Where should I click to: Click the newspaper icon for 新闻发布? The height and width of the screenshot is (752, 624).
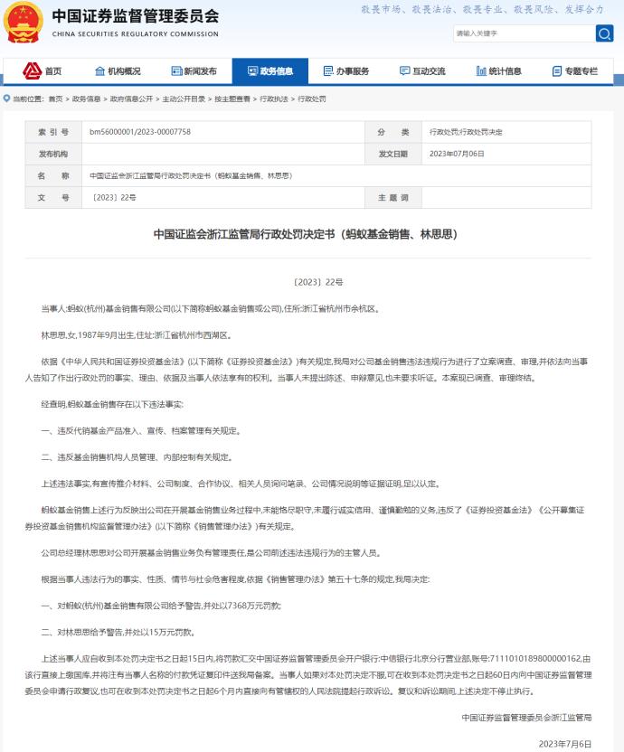[176, 71]
